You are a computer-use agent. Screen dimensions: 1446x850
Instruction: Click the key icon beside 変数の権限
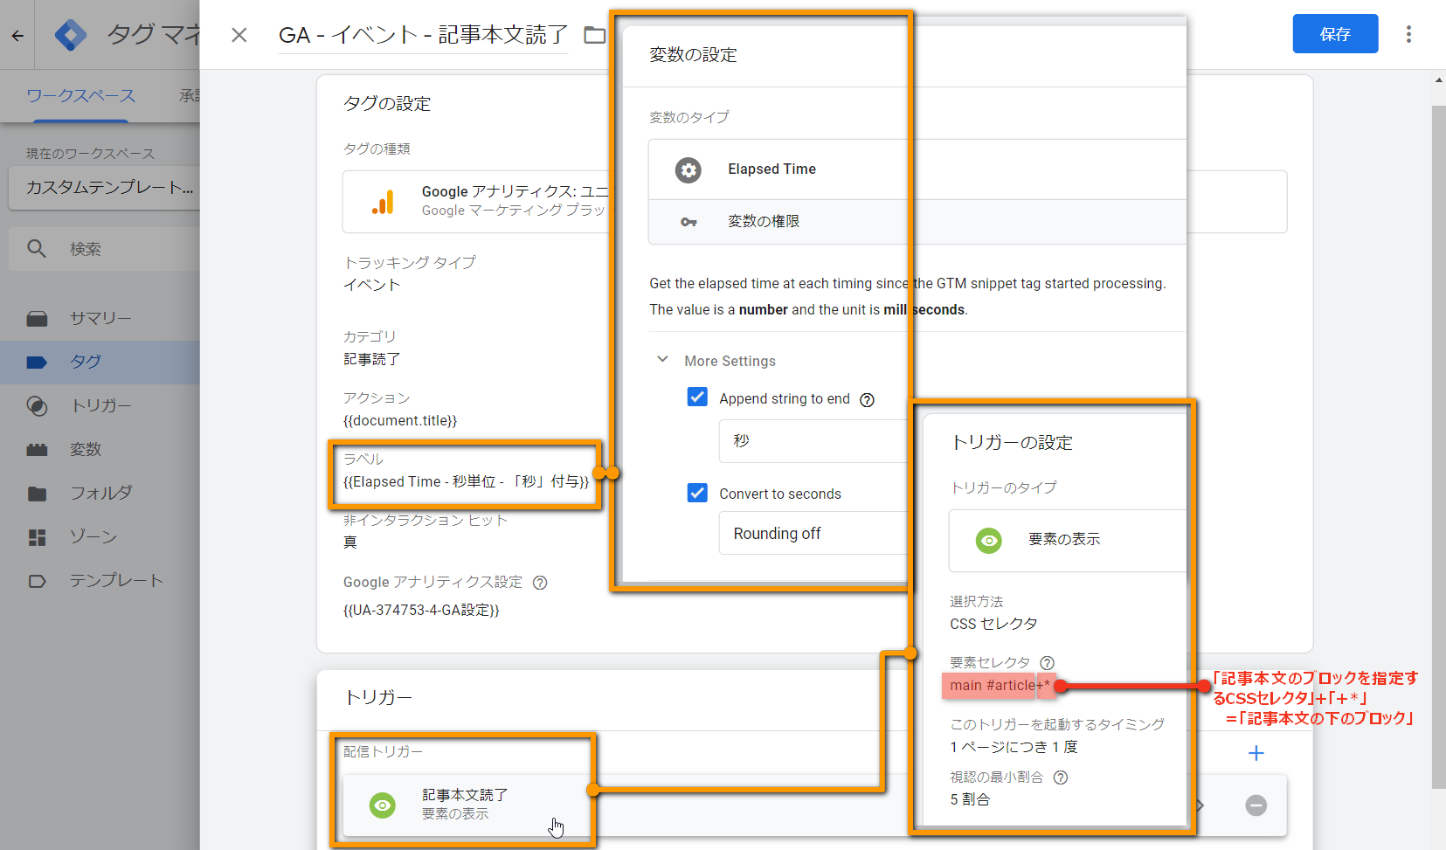click(x=688, y=222)
